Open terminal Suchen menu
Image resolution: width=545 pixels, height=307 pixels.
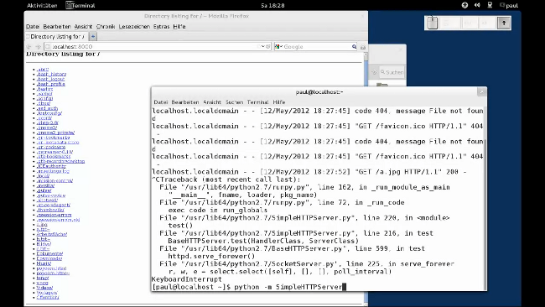[234, 102]
